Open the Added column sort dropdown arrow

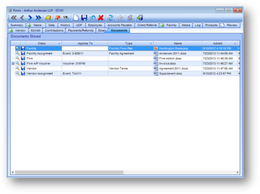[235, 44]
